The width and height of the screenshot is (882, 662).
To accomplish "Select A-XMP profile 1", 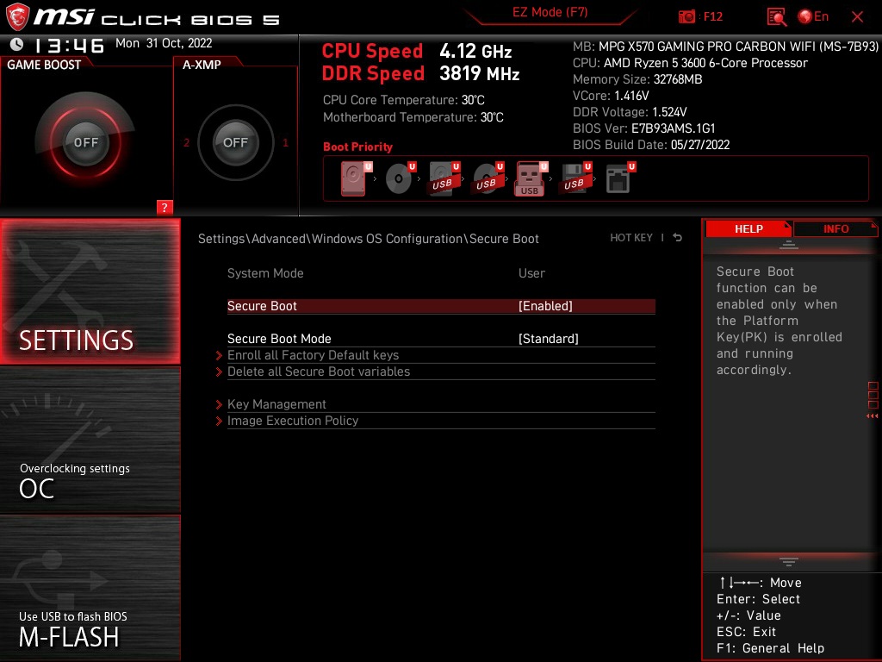I will [285, 143].
